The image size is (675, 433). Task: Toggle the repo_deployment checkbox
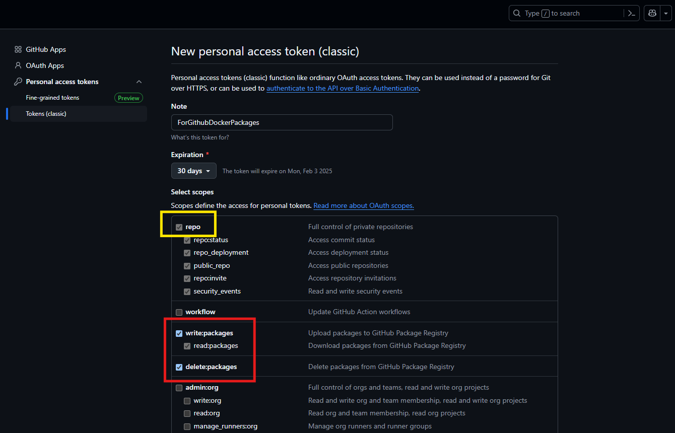point(187,253)
